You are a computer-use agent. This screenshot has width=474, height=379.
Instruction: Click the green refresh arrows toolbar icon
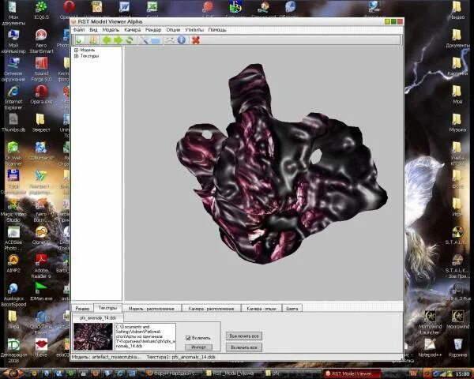point(130,40)
